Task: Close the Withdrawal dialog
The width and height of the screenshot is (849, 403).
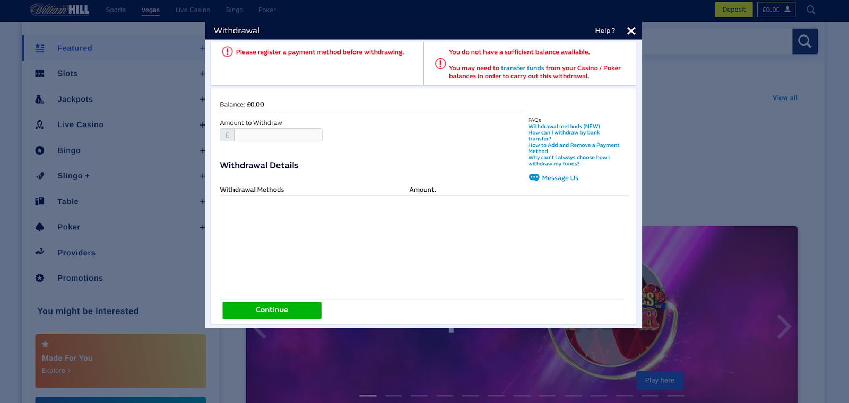Action: point(631,31)
